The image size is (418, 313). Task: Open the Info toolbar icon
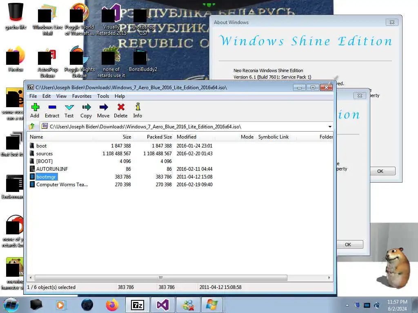click(x=138, y=110)
